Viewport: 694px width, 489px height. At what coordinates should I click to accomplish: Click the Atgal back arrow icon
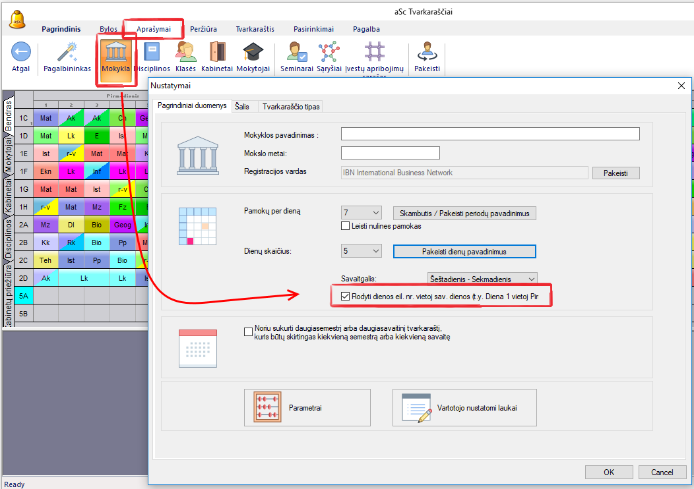coord(21,53)
